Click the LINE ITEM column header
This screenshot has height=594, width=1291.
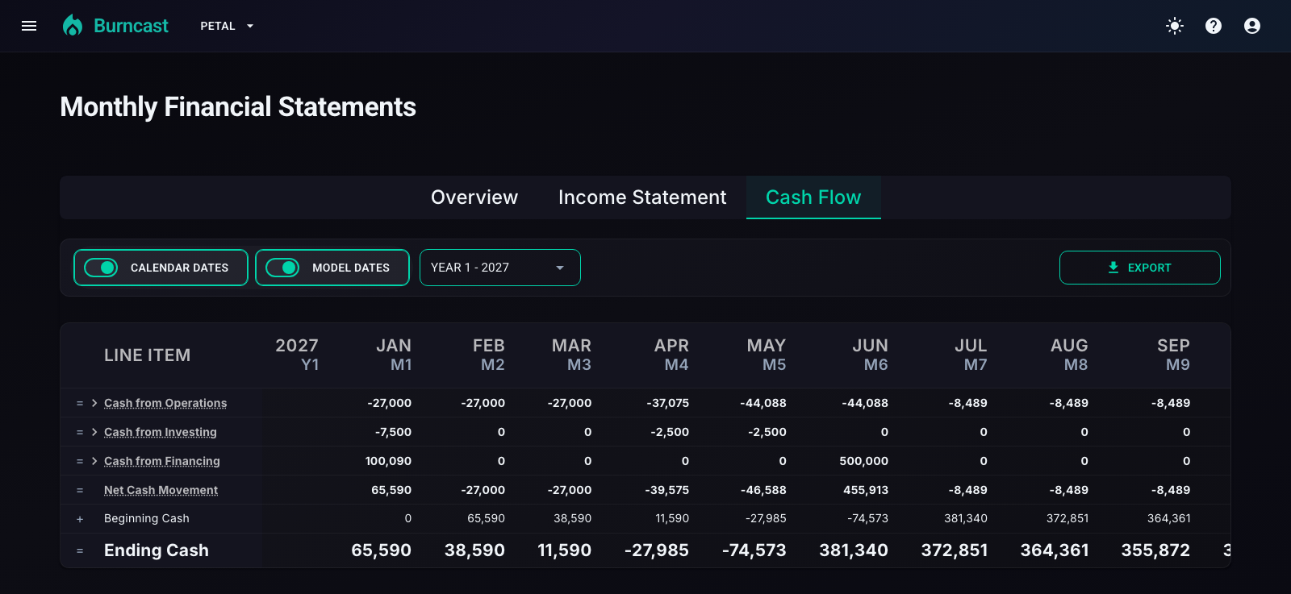tap(148, 355)
